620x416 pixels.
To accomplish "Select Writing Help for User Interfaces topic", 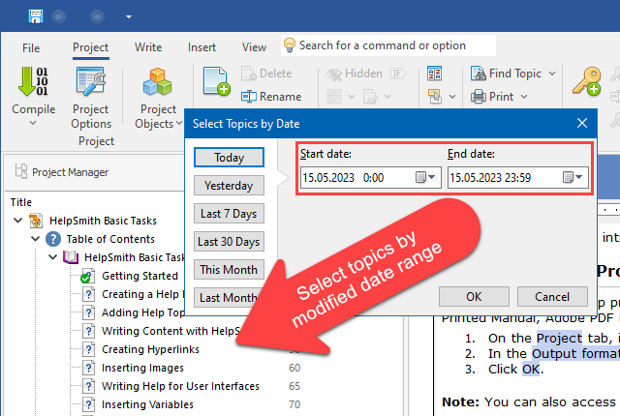I will [180, 386].
